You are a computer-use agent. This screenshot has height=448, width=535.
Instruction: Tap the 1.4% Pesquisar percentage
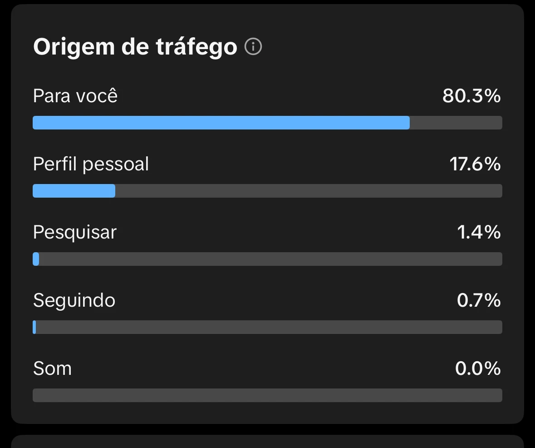479,232
